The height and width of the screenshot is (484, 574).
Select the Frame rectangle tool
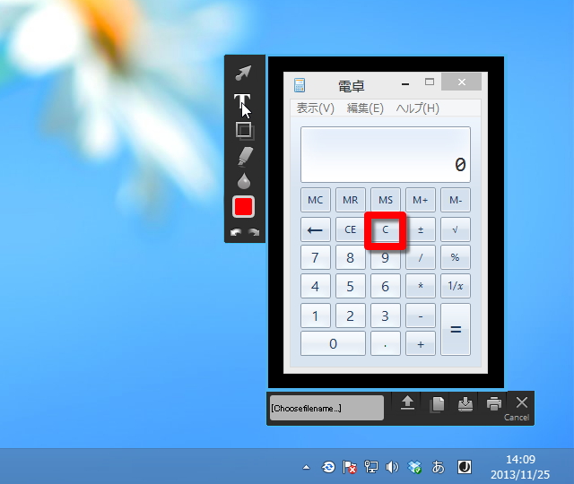(x=244, y=130)
